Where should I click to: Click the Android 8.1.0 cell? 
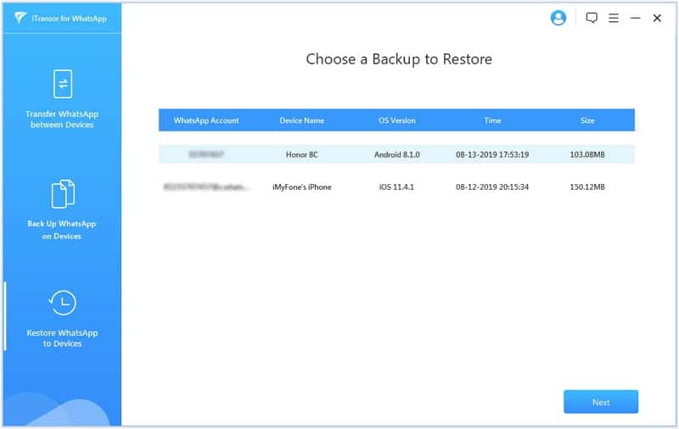click(397, 154)
